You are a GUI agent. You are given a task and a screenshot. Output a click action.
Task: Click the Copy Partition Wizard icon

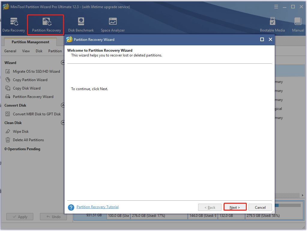[8, 80]
